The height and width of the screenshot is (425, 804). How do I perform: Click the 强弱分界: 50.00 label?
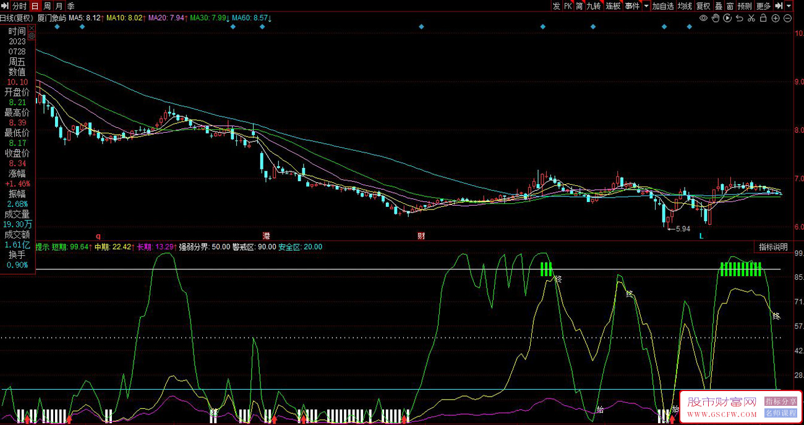click(x=205, y=247)
